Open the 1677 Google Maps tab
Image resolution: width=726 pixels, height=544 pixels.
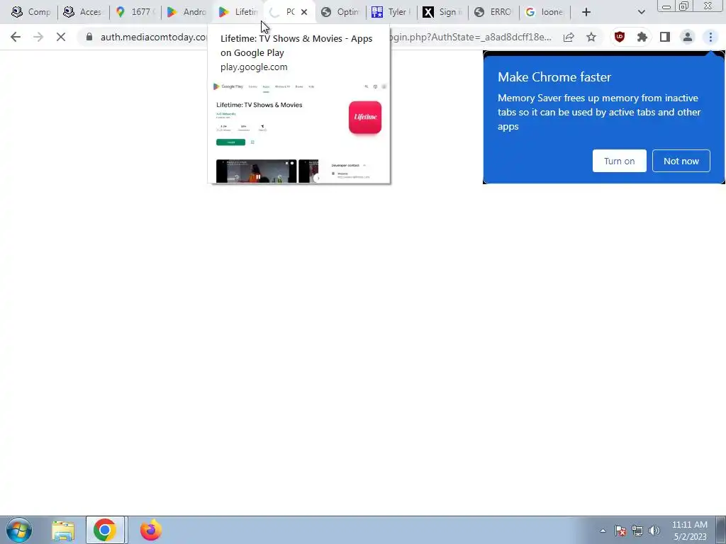click(x=134, y=12)
